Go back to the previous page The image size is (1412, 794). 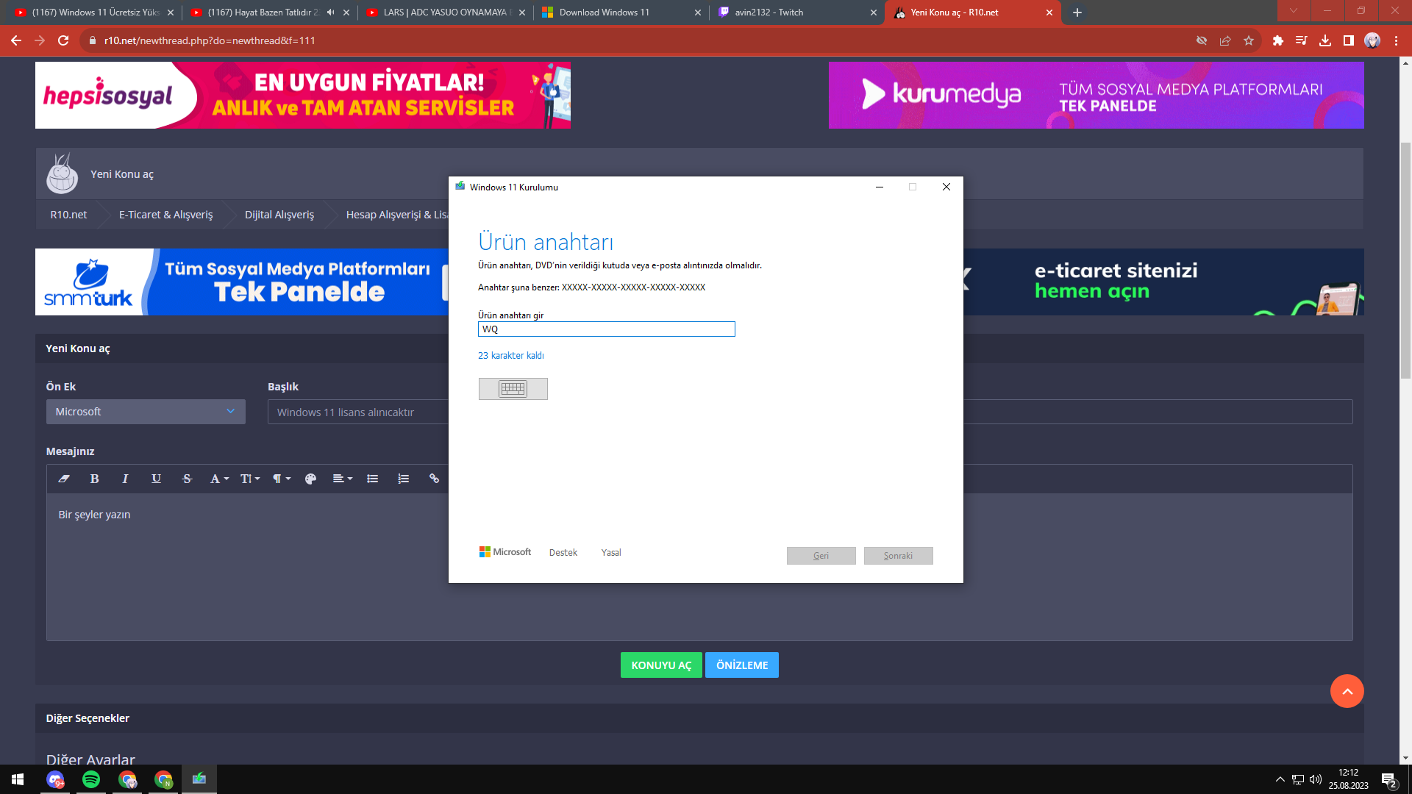[16, 40]
